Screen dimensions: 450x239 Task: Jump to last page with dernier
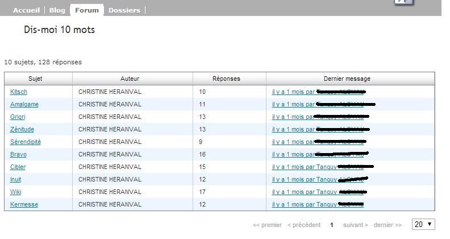tap(387, 225)
